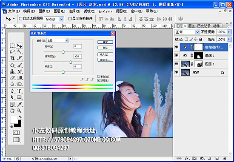Image resolution: width=234 pixels, height=162 pixels.
Task: Select the Dodge tool
Action: click(20, 84)
